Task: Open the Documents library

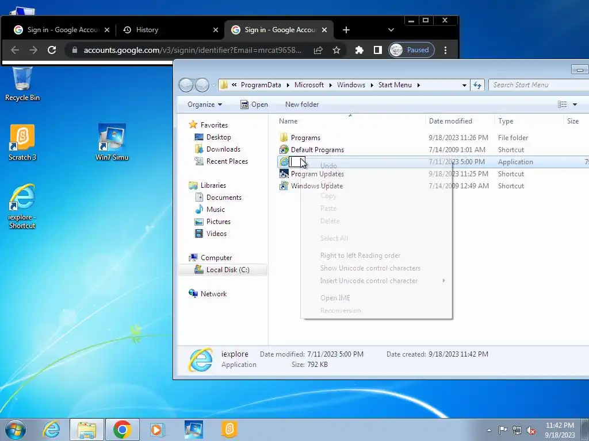Action: 219,198
